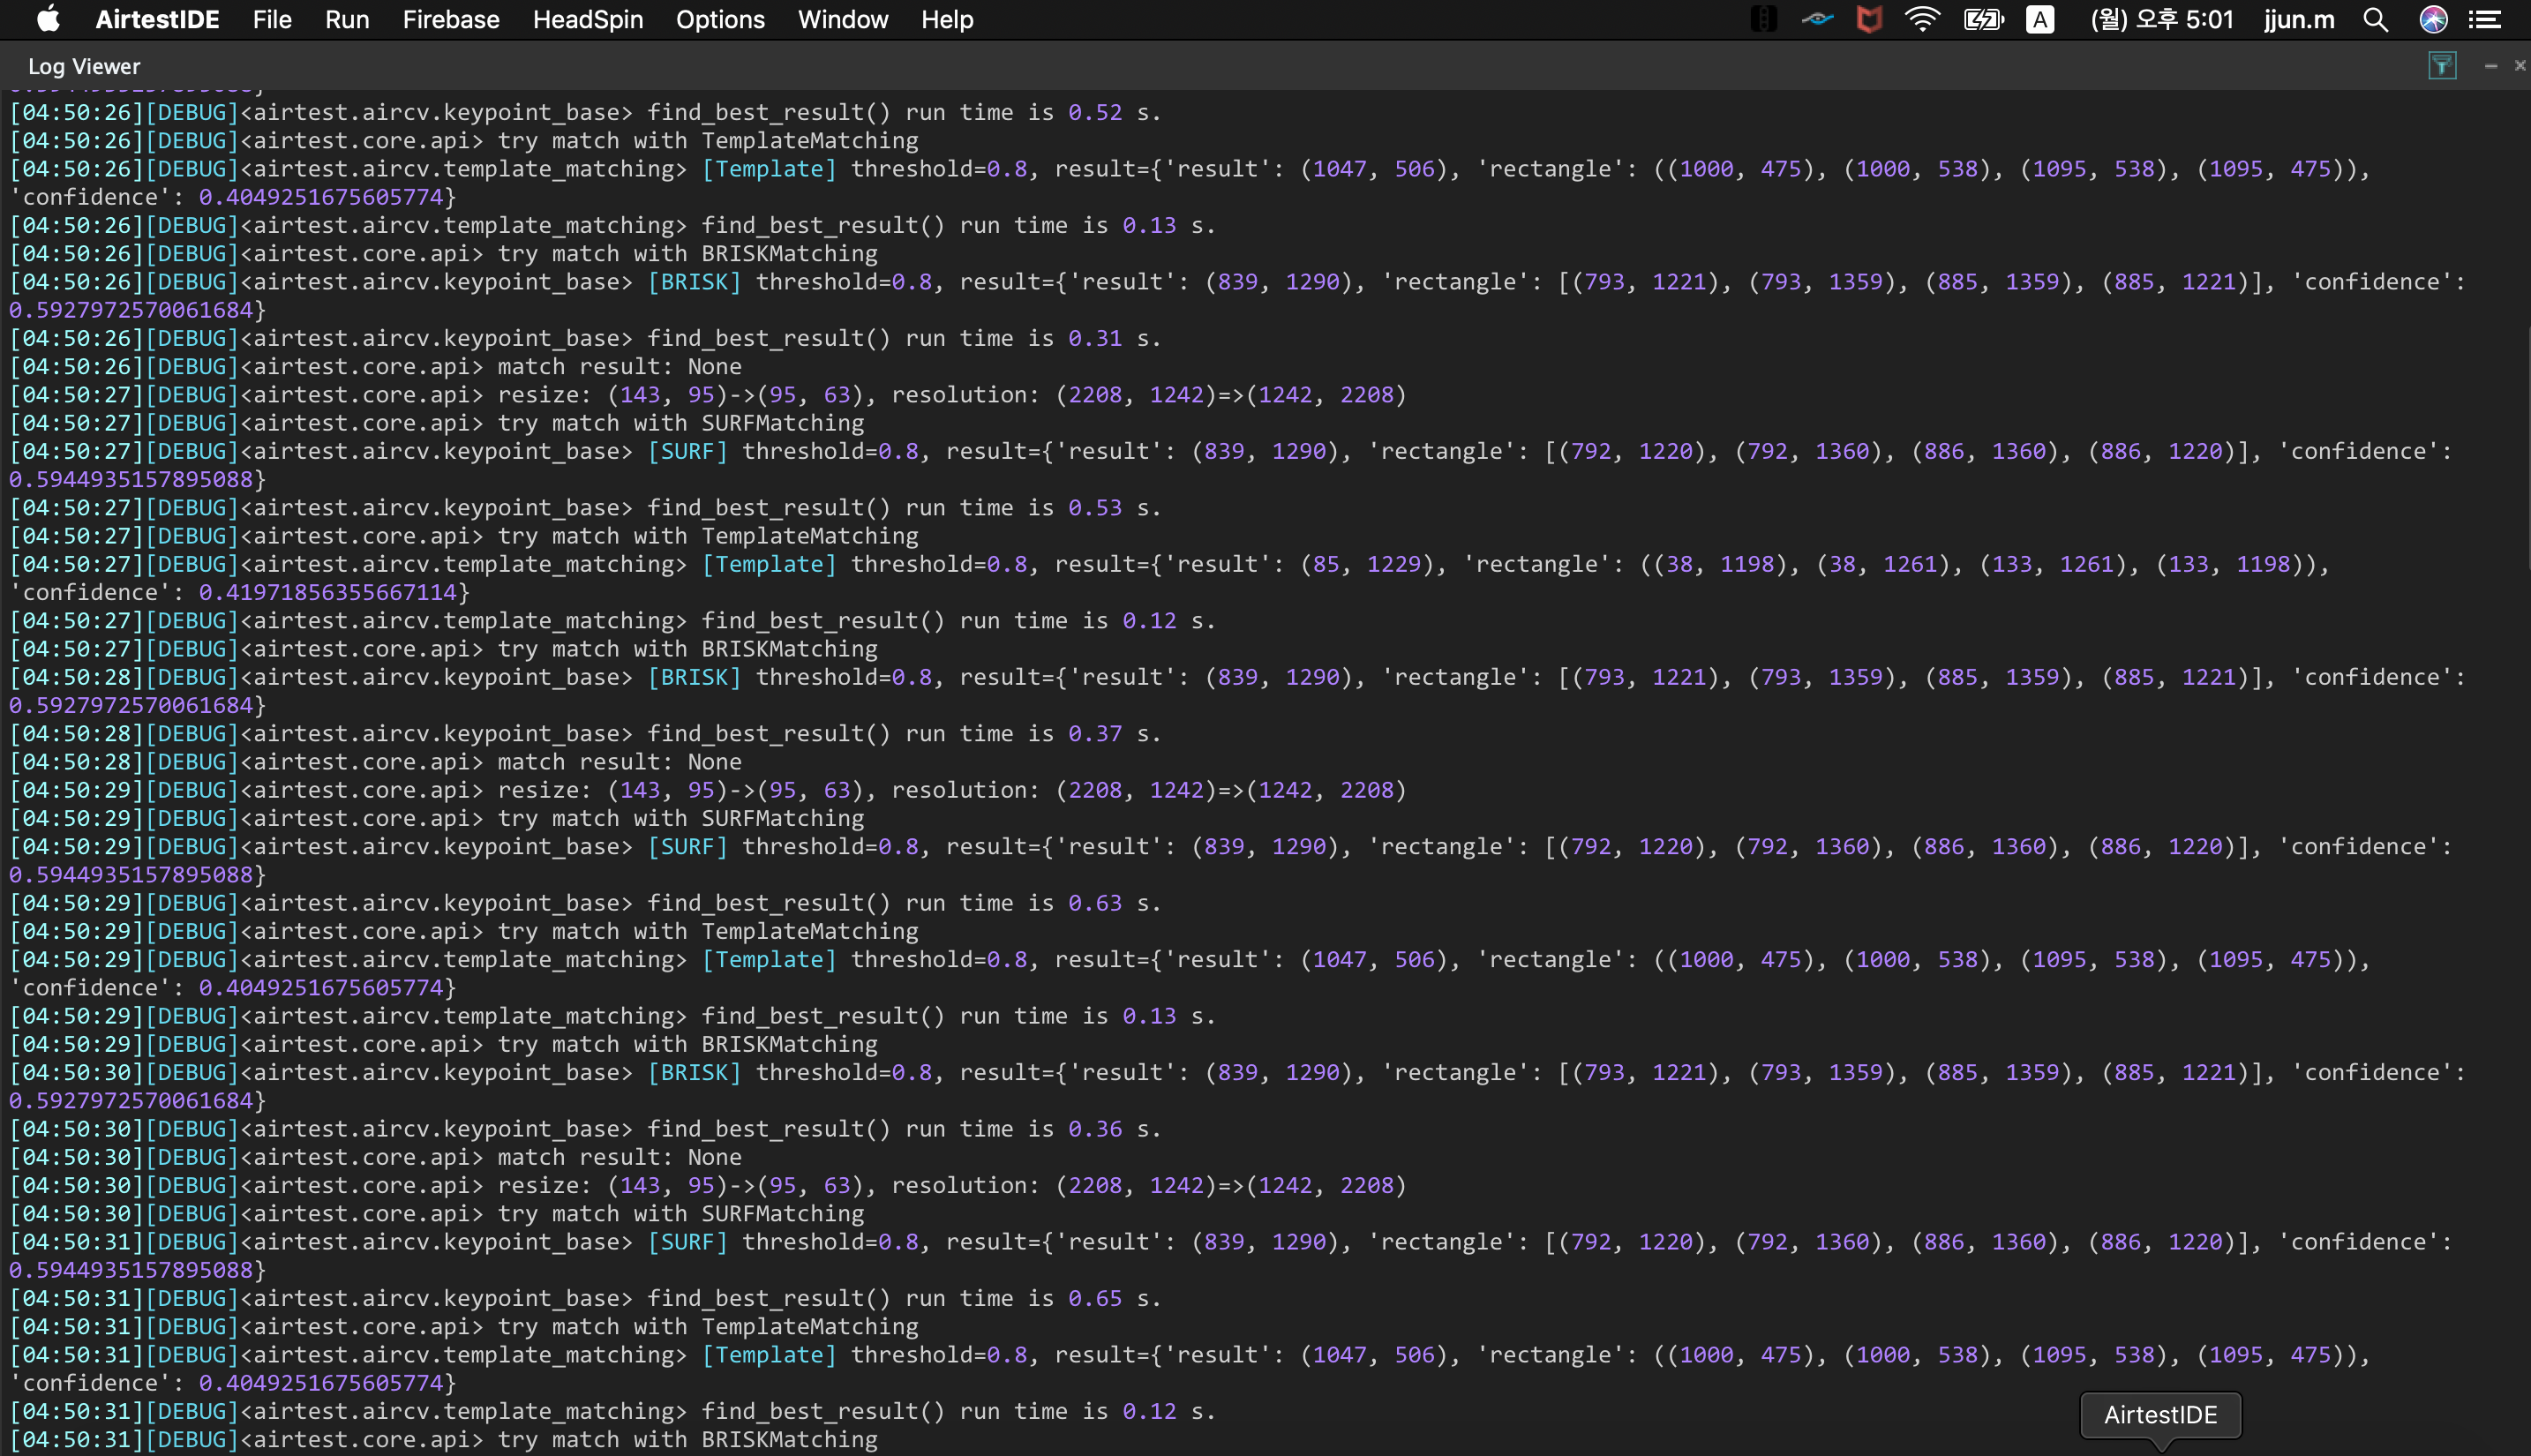Open Notification Center list icon

(x=2486, y=19)
